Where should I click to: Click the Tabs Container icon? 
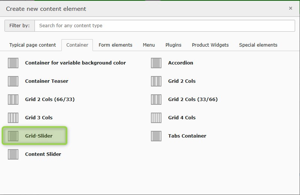click(x=156, y=136)
